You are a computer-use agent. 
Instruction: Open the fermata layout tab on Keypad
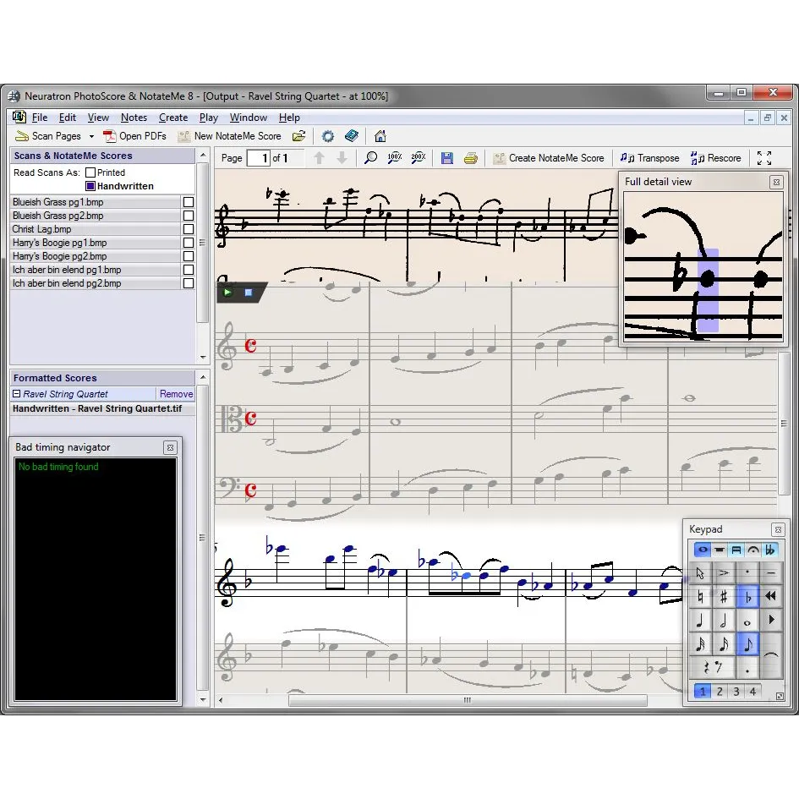pyautogui.click(x=753, y=550)
